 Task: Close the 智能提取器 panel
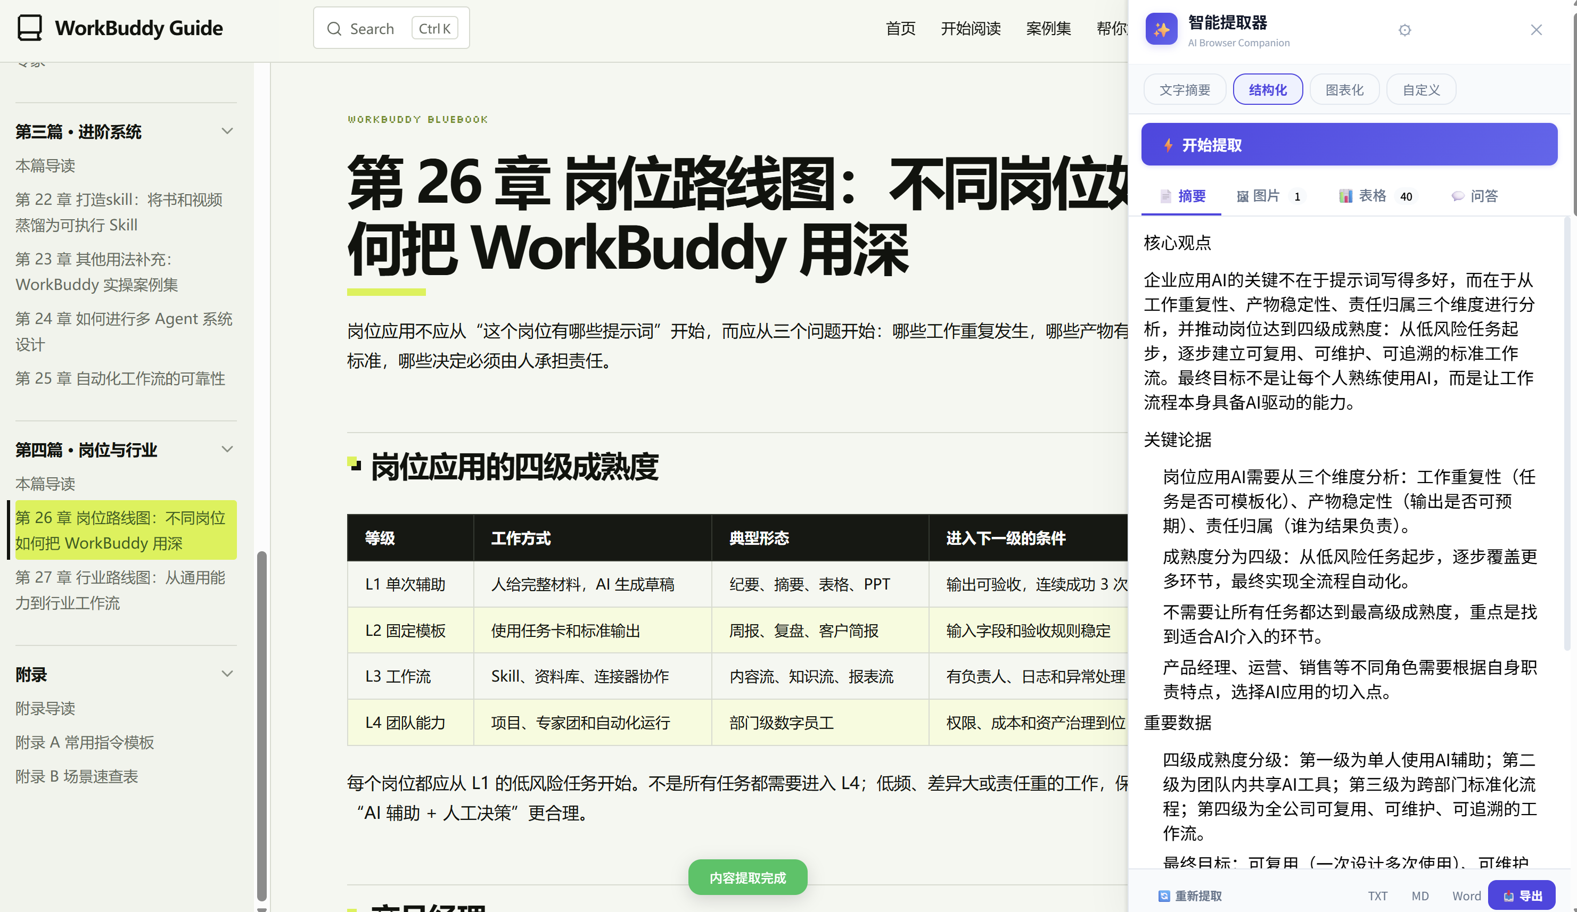[x=1535, y=29]
